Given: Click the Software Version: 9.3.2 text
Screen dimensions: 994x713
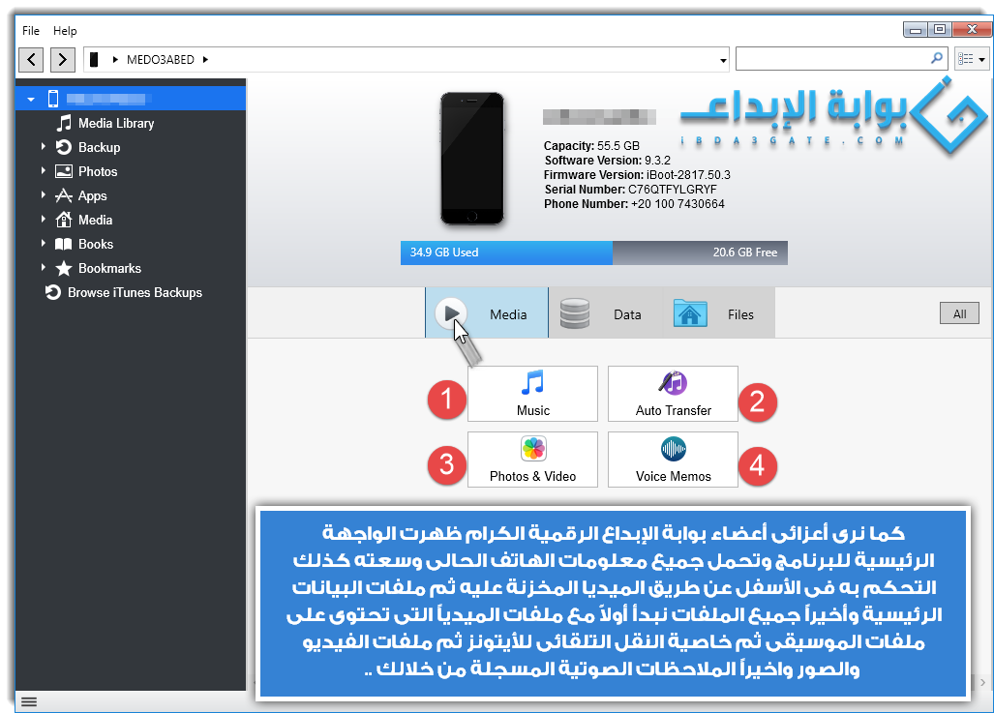Looking at the screenshot, I should point(607,161).
